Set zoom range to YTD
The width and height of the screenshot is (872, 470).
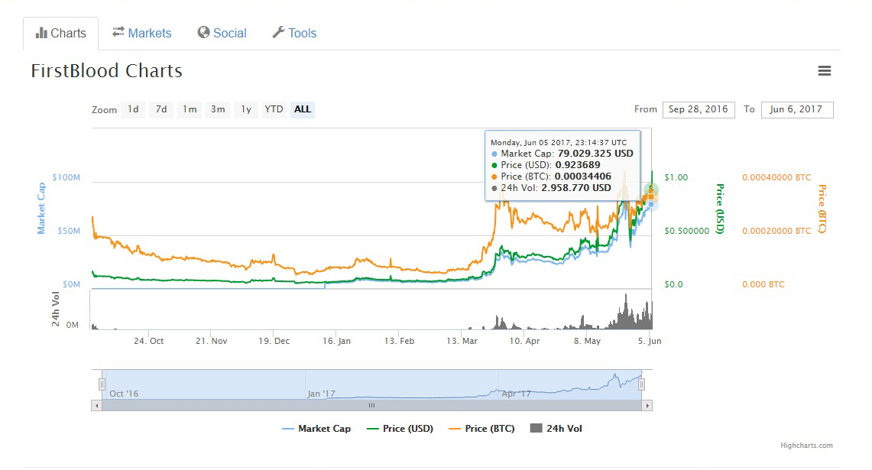pos(274,109)
